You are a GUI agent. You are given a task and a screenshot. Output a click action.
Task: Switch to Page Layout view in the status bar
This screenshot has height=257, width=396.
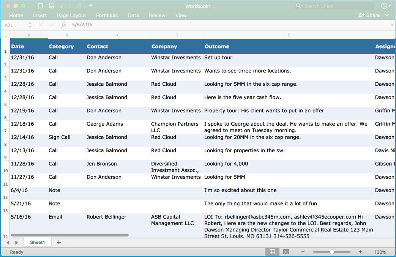coord(286,252)
